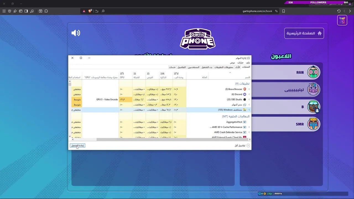
Task: Click the ليليييييى player name
Action: pyautogui.click(x=294, y=90)
